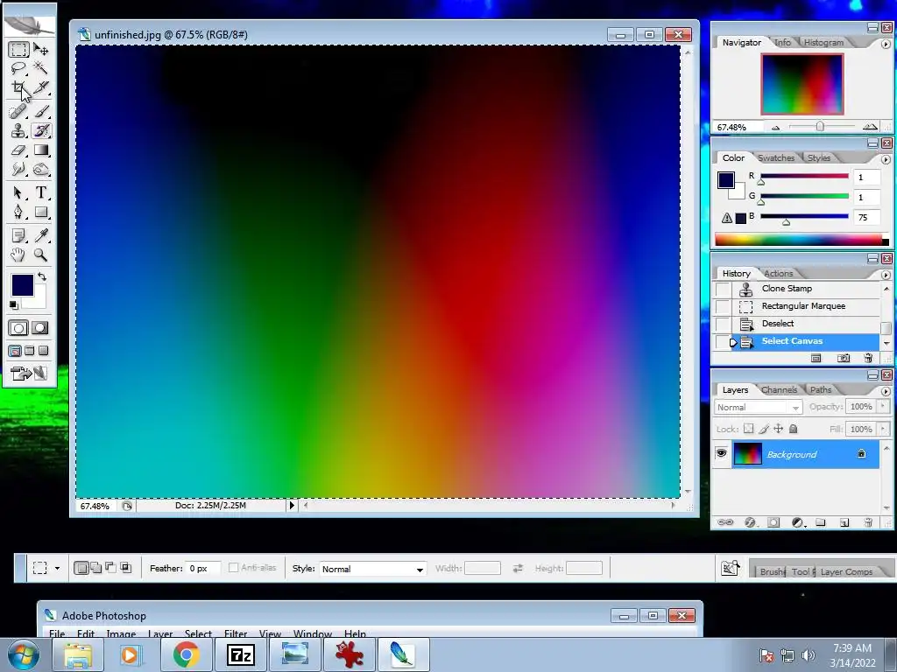Select the Magic Wand tool
897x672 pixels.
(x=40, y=68)
